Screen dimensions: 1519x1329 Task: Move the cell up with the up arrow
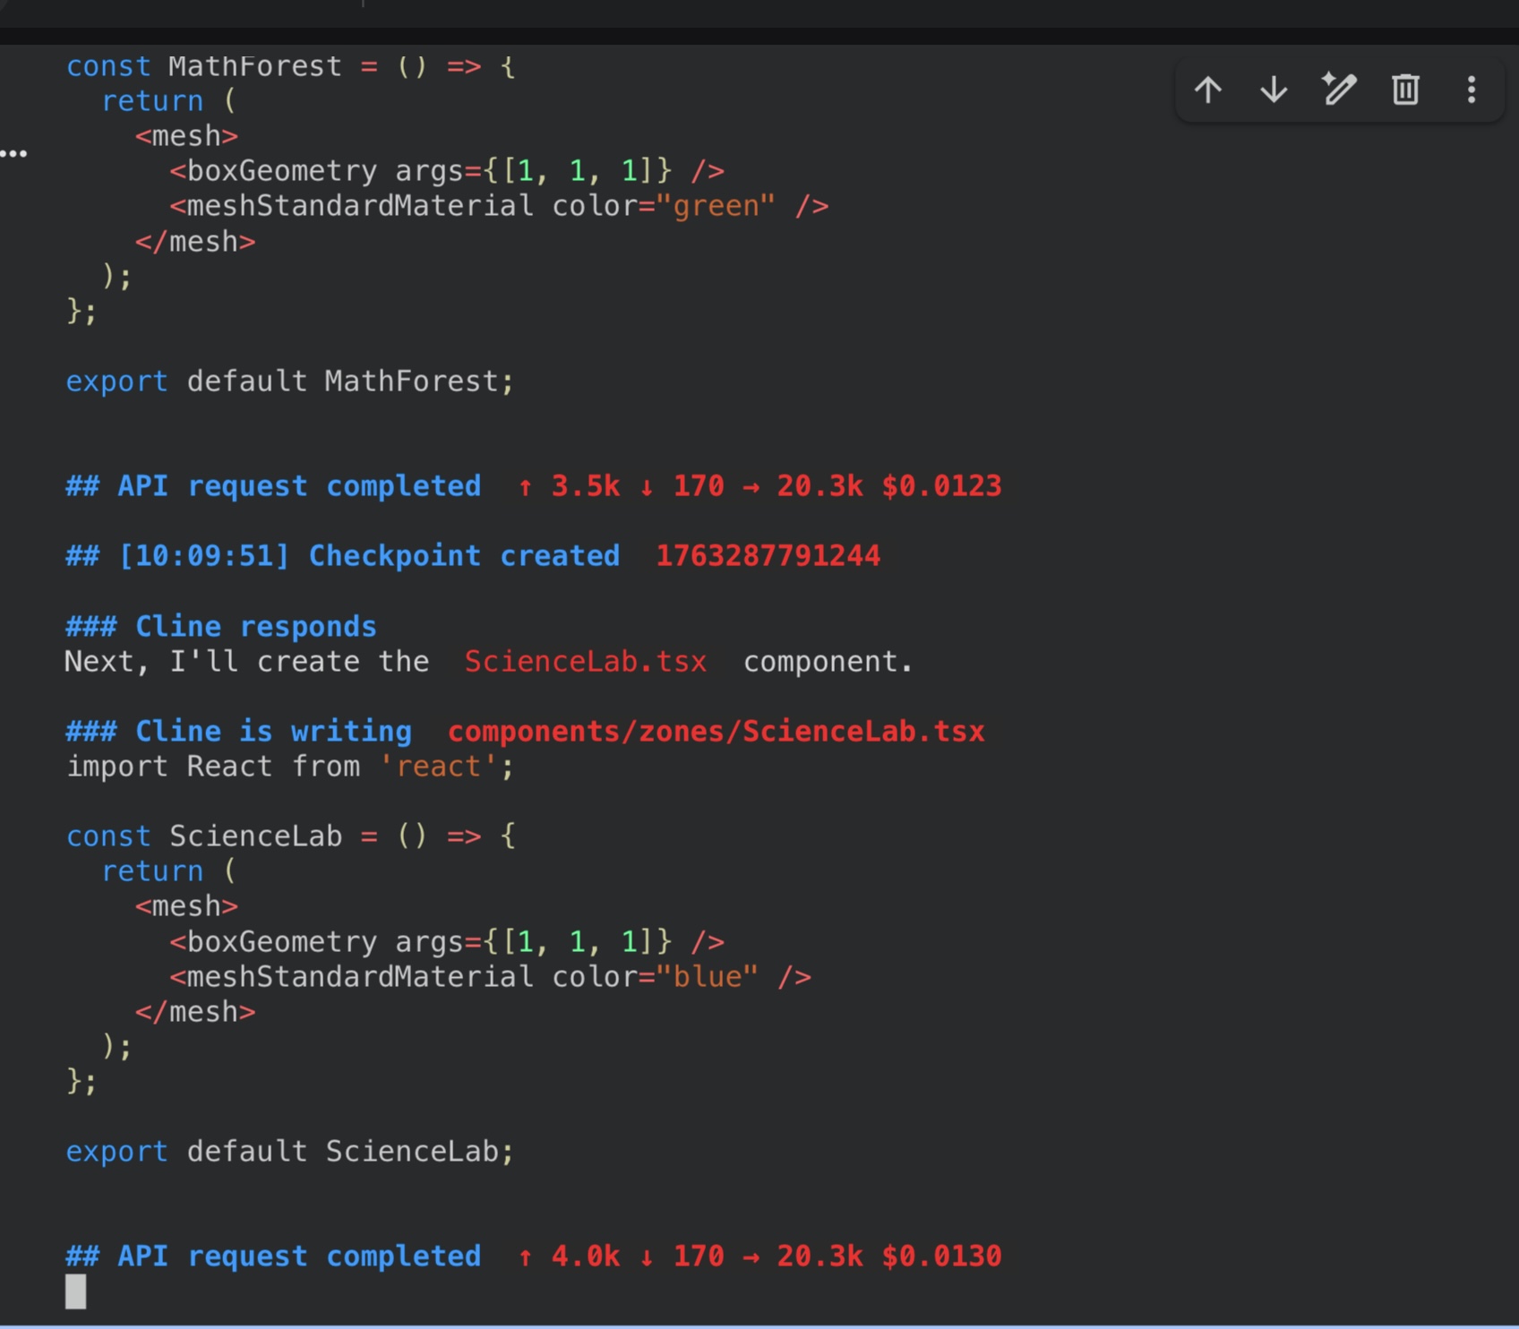point(1208,90)
